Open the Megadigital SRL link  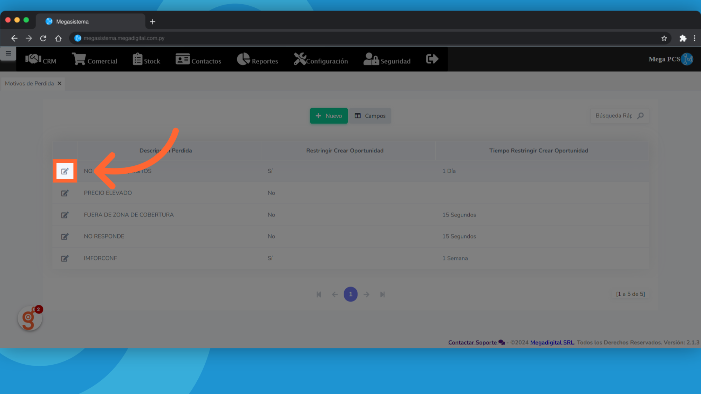[x=552, y=343]
